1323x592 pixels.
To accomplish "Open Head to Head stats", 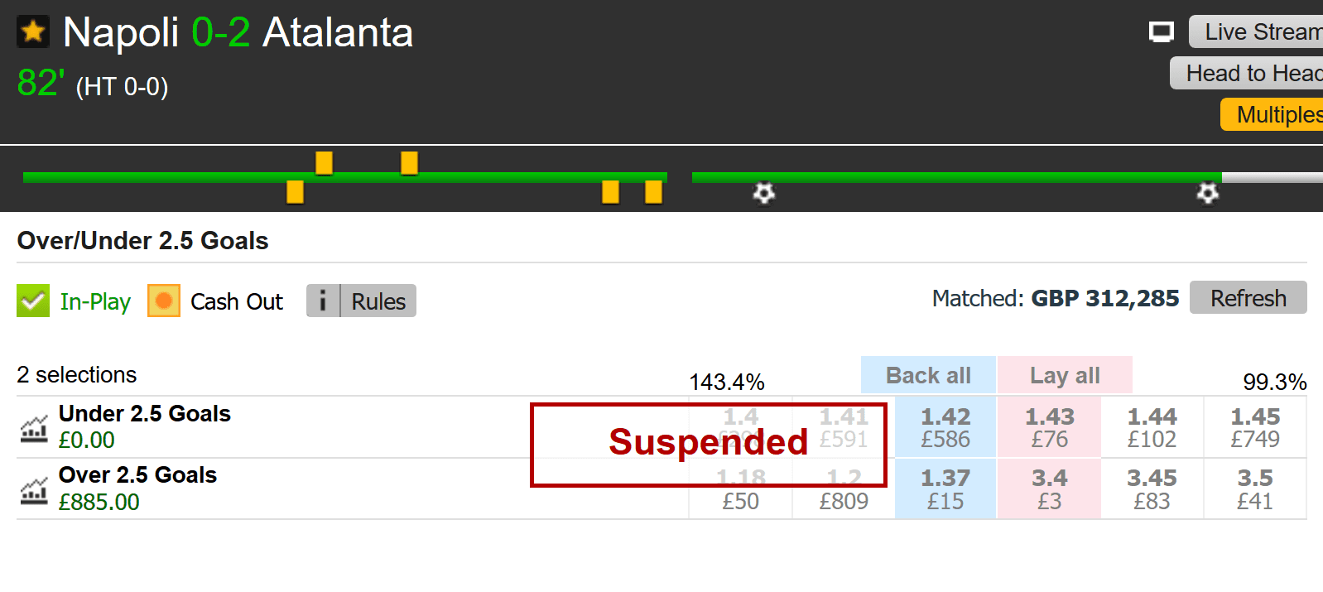I will pos(1247,73).
